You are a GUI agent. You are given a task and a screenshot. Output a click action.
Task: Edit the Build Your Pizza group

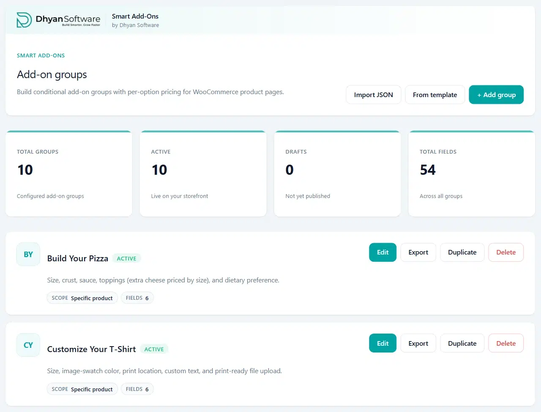pos(383,252)
